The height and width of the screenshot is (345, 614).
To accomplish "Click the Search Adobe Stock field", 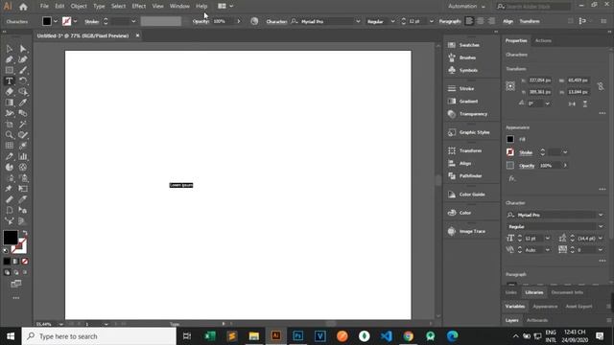I will 533,7.
